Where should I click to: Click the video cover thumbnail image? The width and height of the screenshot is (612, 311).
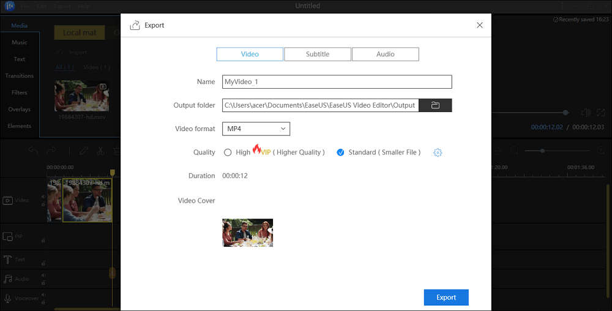coord(247,233)
